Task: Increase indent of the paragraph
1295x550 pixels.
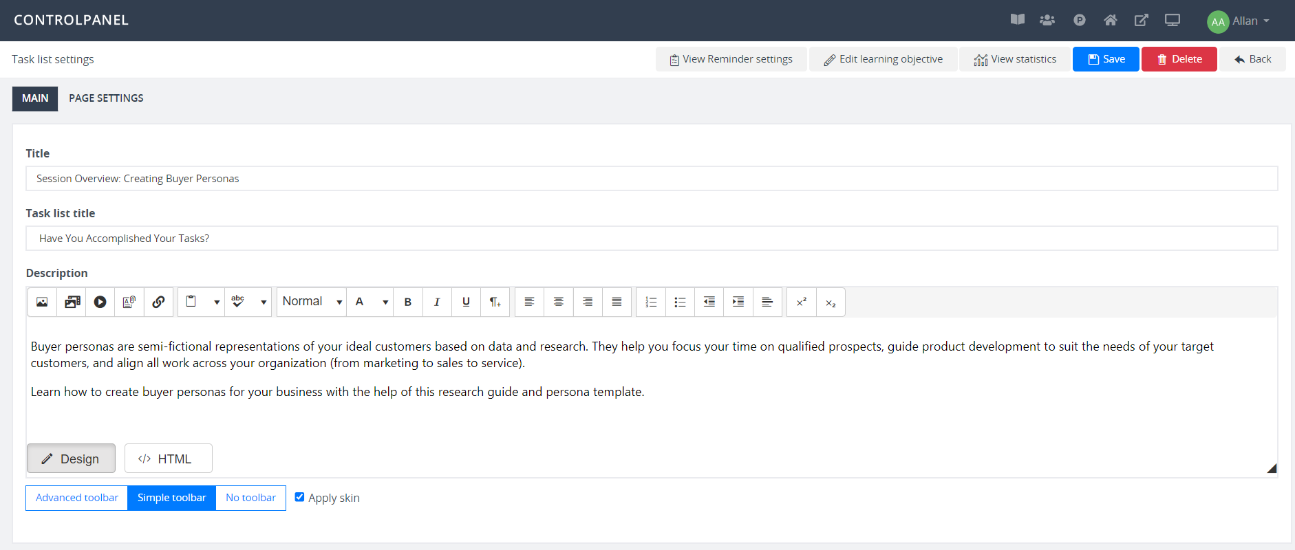Action: tap(738, 302)
